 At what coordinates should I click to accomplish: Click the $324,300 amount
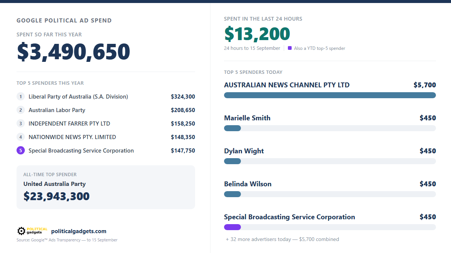click(183, 97)
